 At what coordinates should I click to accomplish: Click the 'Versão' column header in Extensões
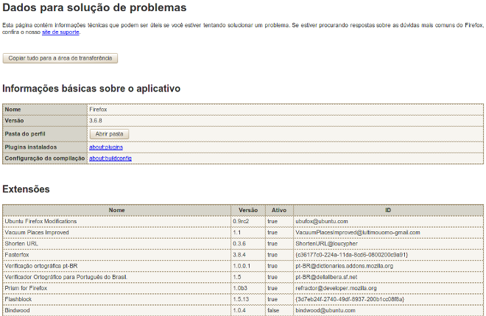[248, 210]
